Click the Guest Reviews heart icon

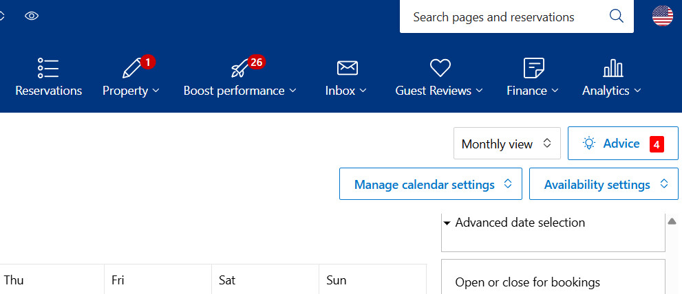(440, 68)
